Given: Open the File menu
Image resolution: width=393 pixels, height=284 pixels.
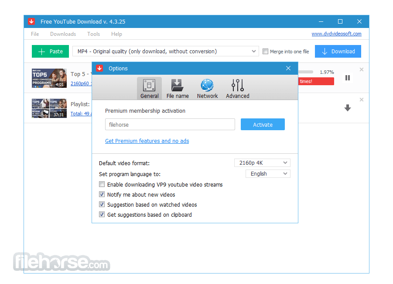Looking at the screenshot, I should pos(35,34).
